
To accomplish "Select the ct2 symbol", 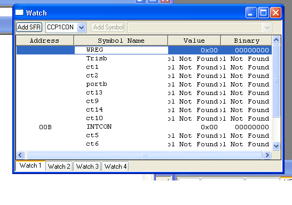I will point(92,76).
